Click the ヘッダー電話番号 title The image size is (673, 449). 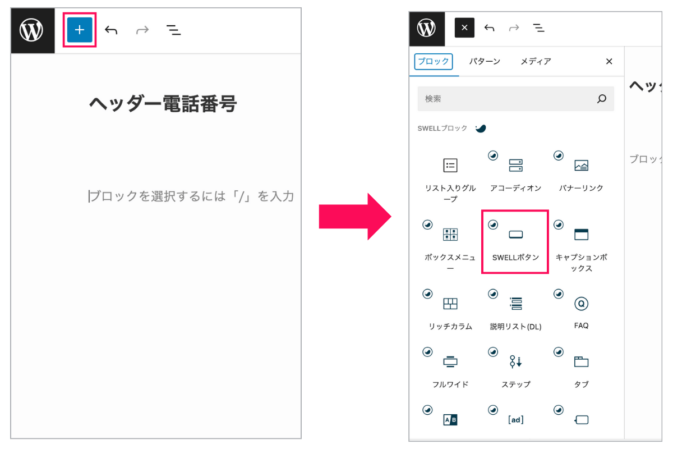point(163,104)
